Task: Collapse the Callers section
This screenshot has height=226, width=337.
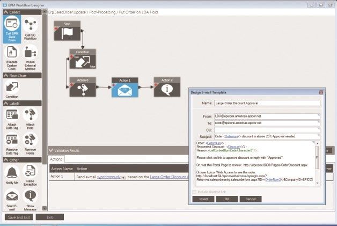Action: [x=6, y=12]
